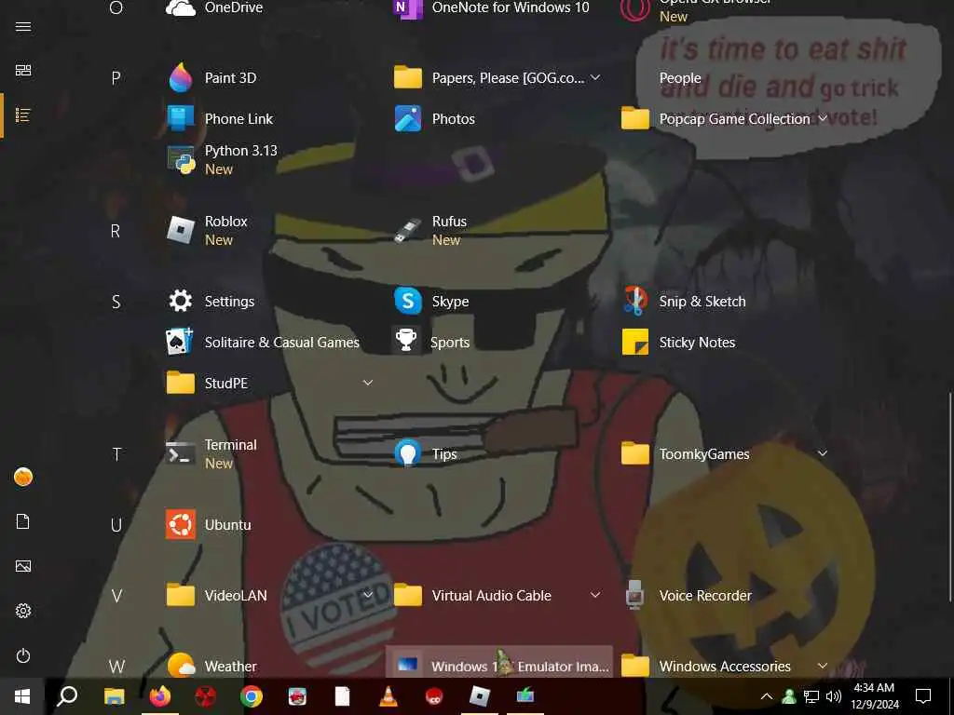Switch to pinned tiles view

point(23,71)
